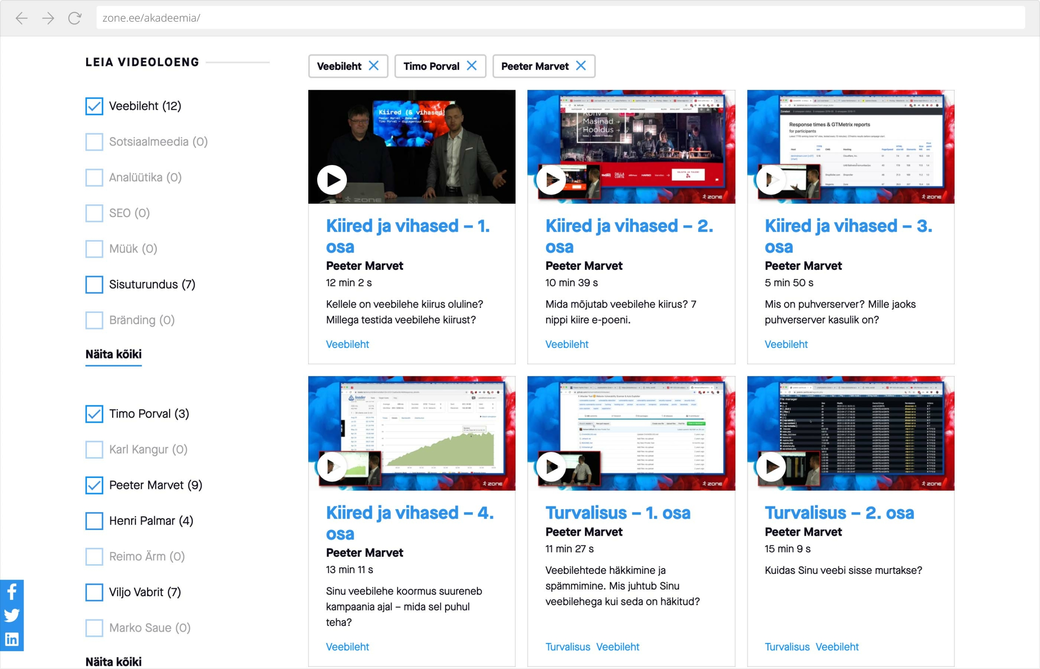Remove the Veebileht filter chip via its X

click(373, 65)
